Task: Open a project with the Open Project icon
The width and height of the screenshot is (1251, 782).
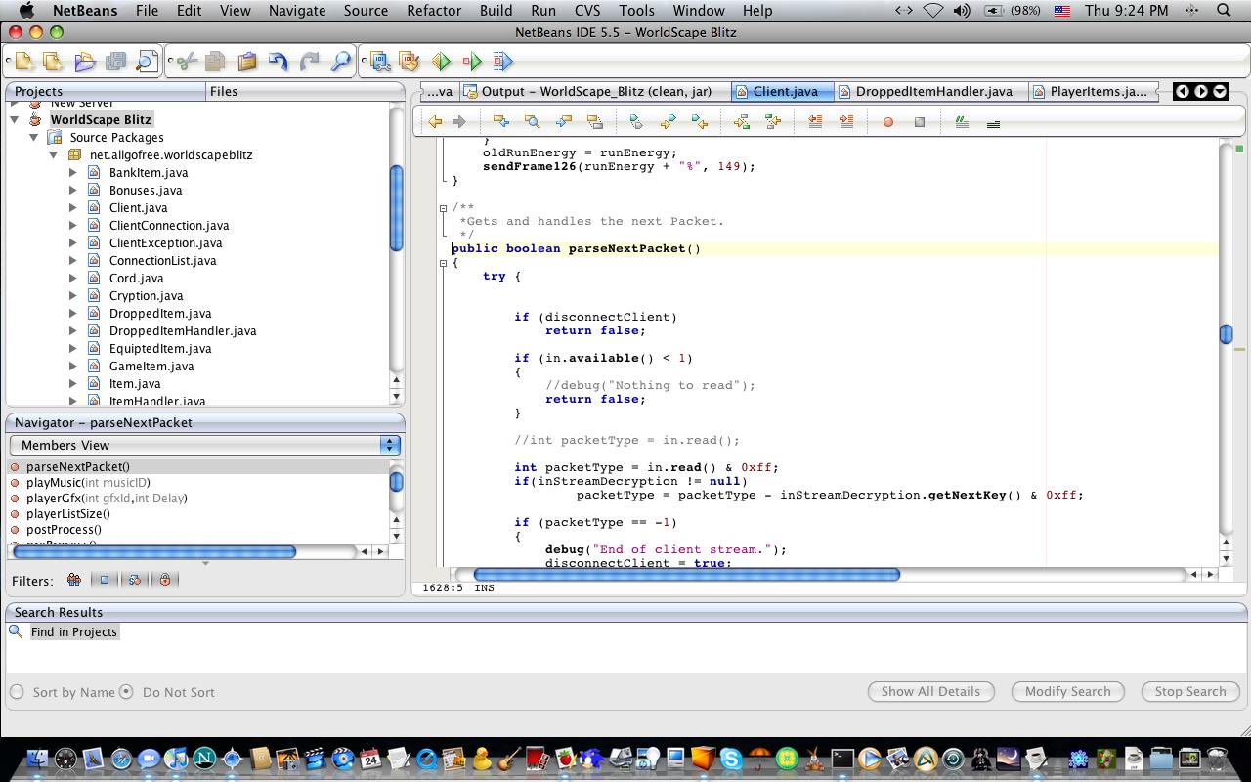Action: (x=84, y=62)
